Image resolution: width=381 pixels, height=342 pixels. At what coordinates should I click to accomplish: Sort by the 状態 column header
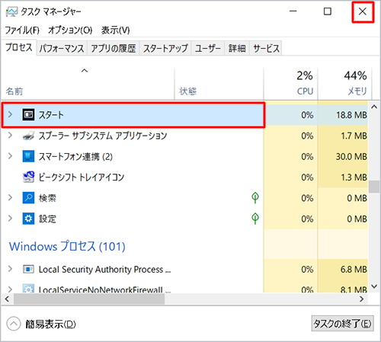point(219,84)
